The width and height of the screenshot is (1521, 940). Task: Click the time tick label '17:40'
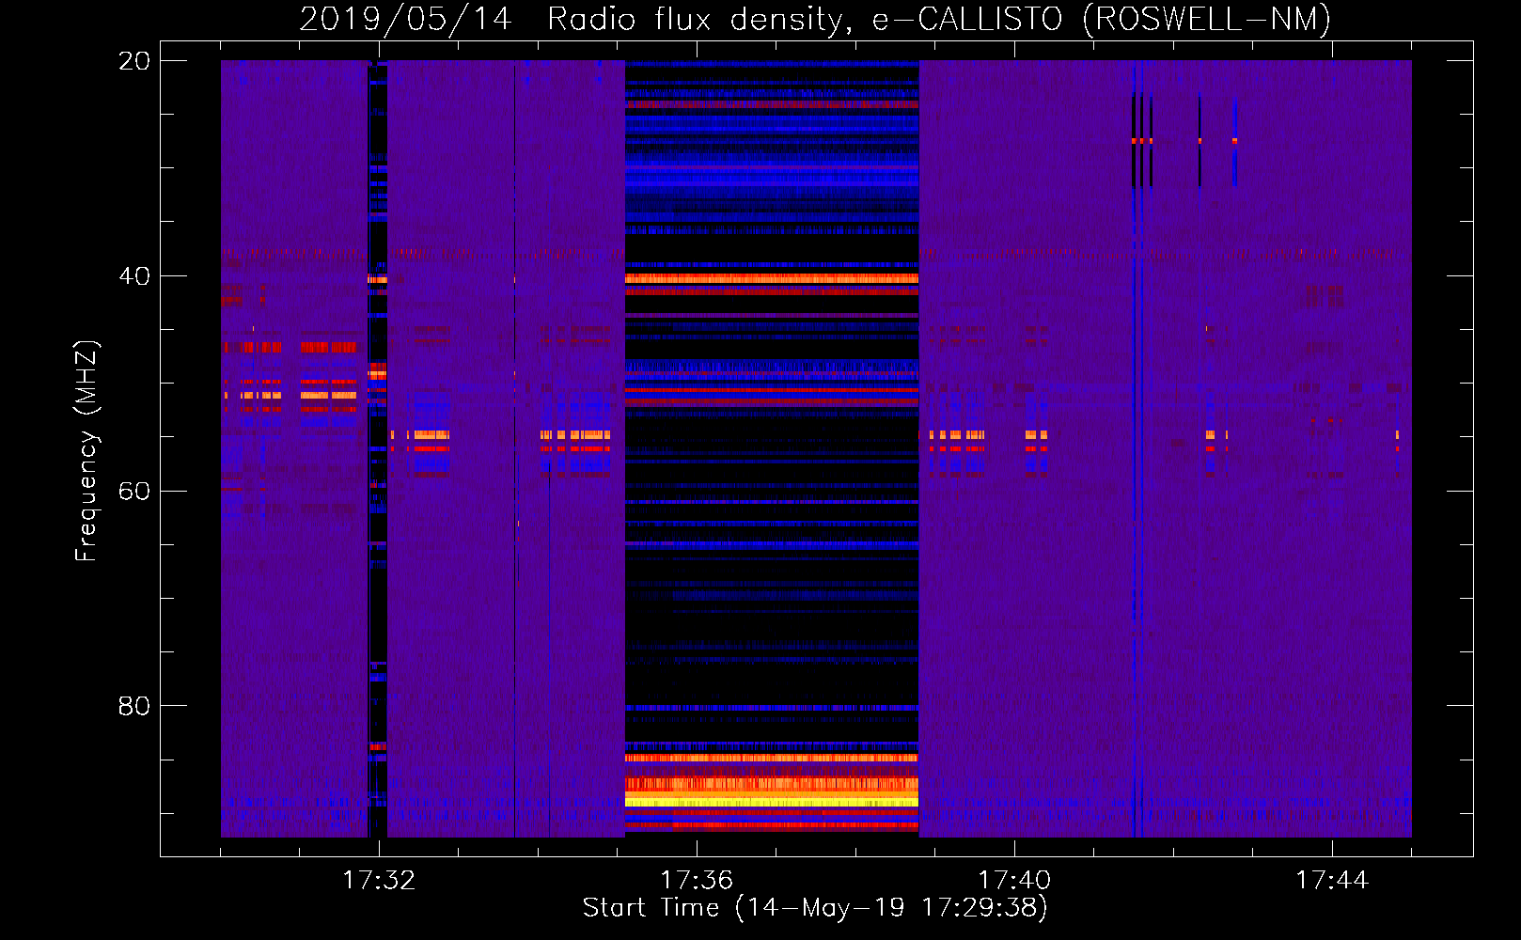point(1014,881)
